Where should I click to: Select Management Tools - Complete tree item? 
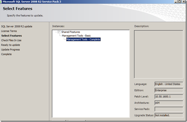point(83,39)
